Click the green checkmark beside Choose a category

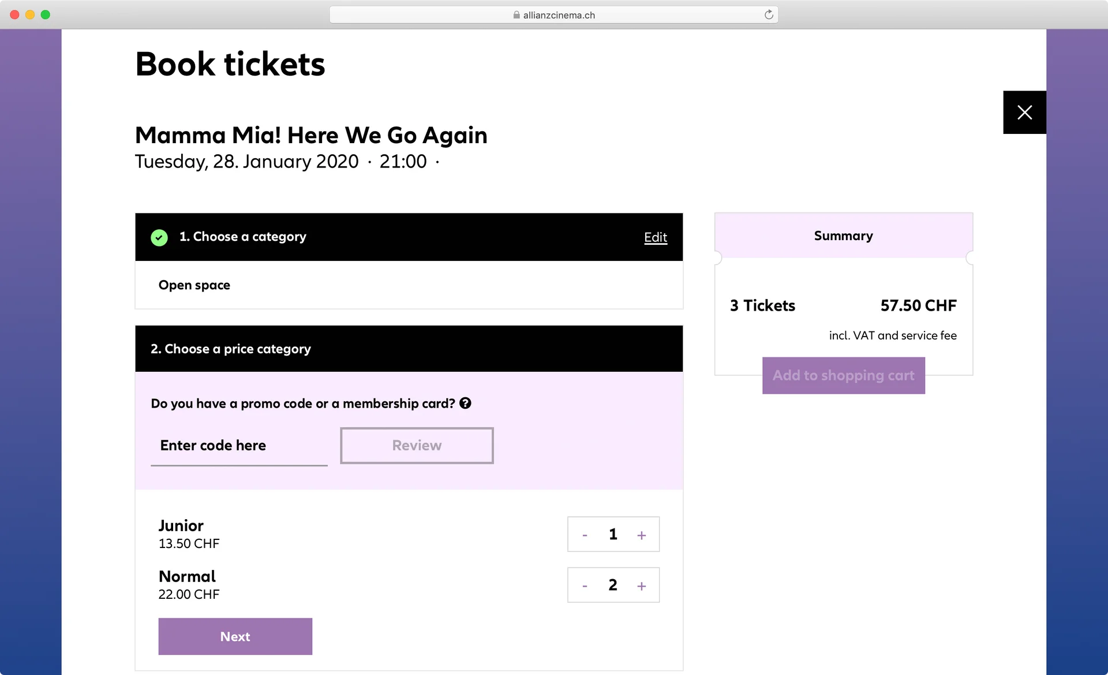click(159, 237)
